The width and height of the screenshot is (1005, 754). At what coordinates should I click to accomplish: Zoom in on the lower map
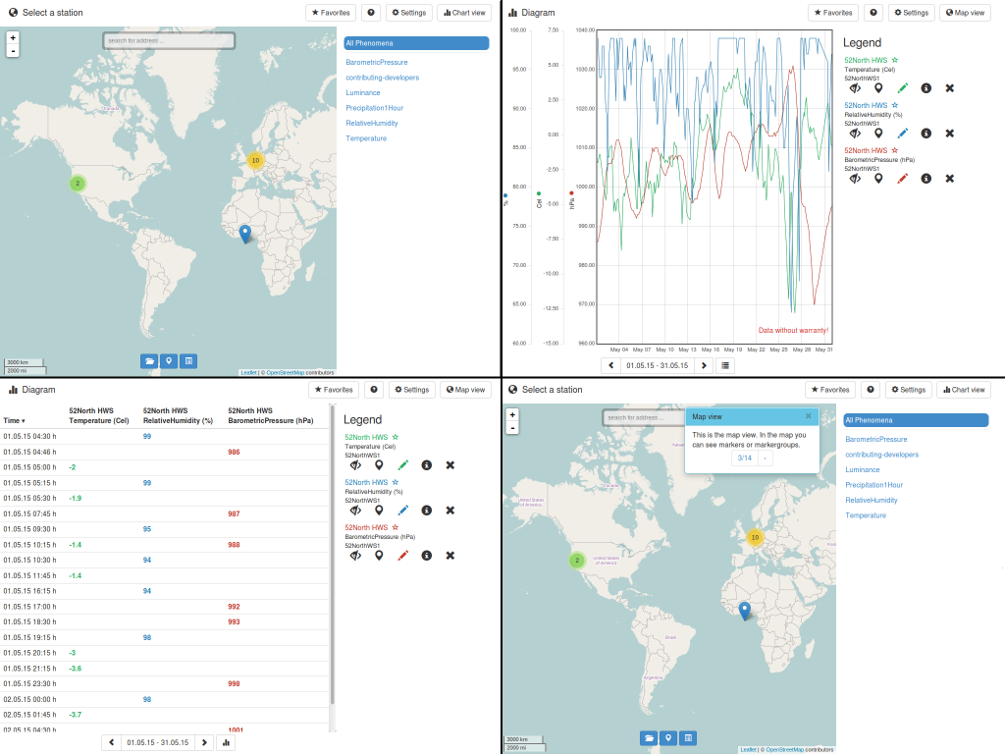coord(512,415)
